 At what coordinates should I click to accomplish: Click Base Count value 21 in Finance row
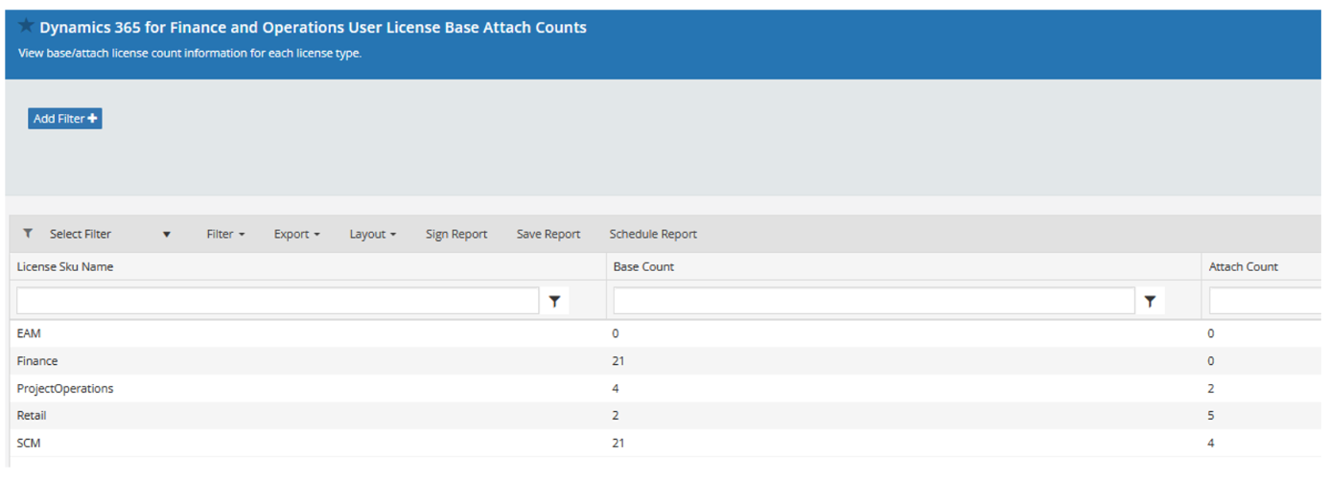coord(619,361)
